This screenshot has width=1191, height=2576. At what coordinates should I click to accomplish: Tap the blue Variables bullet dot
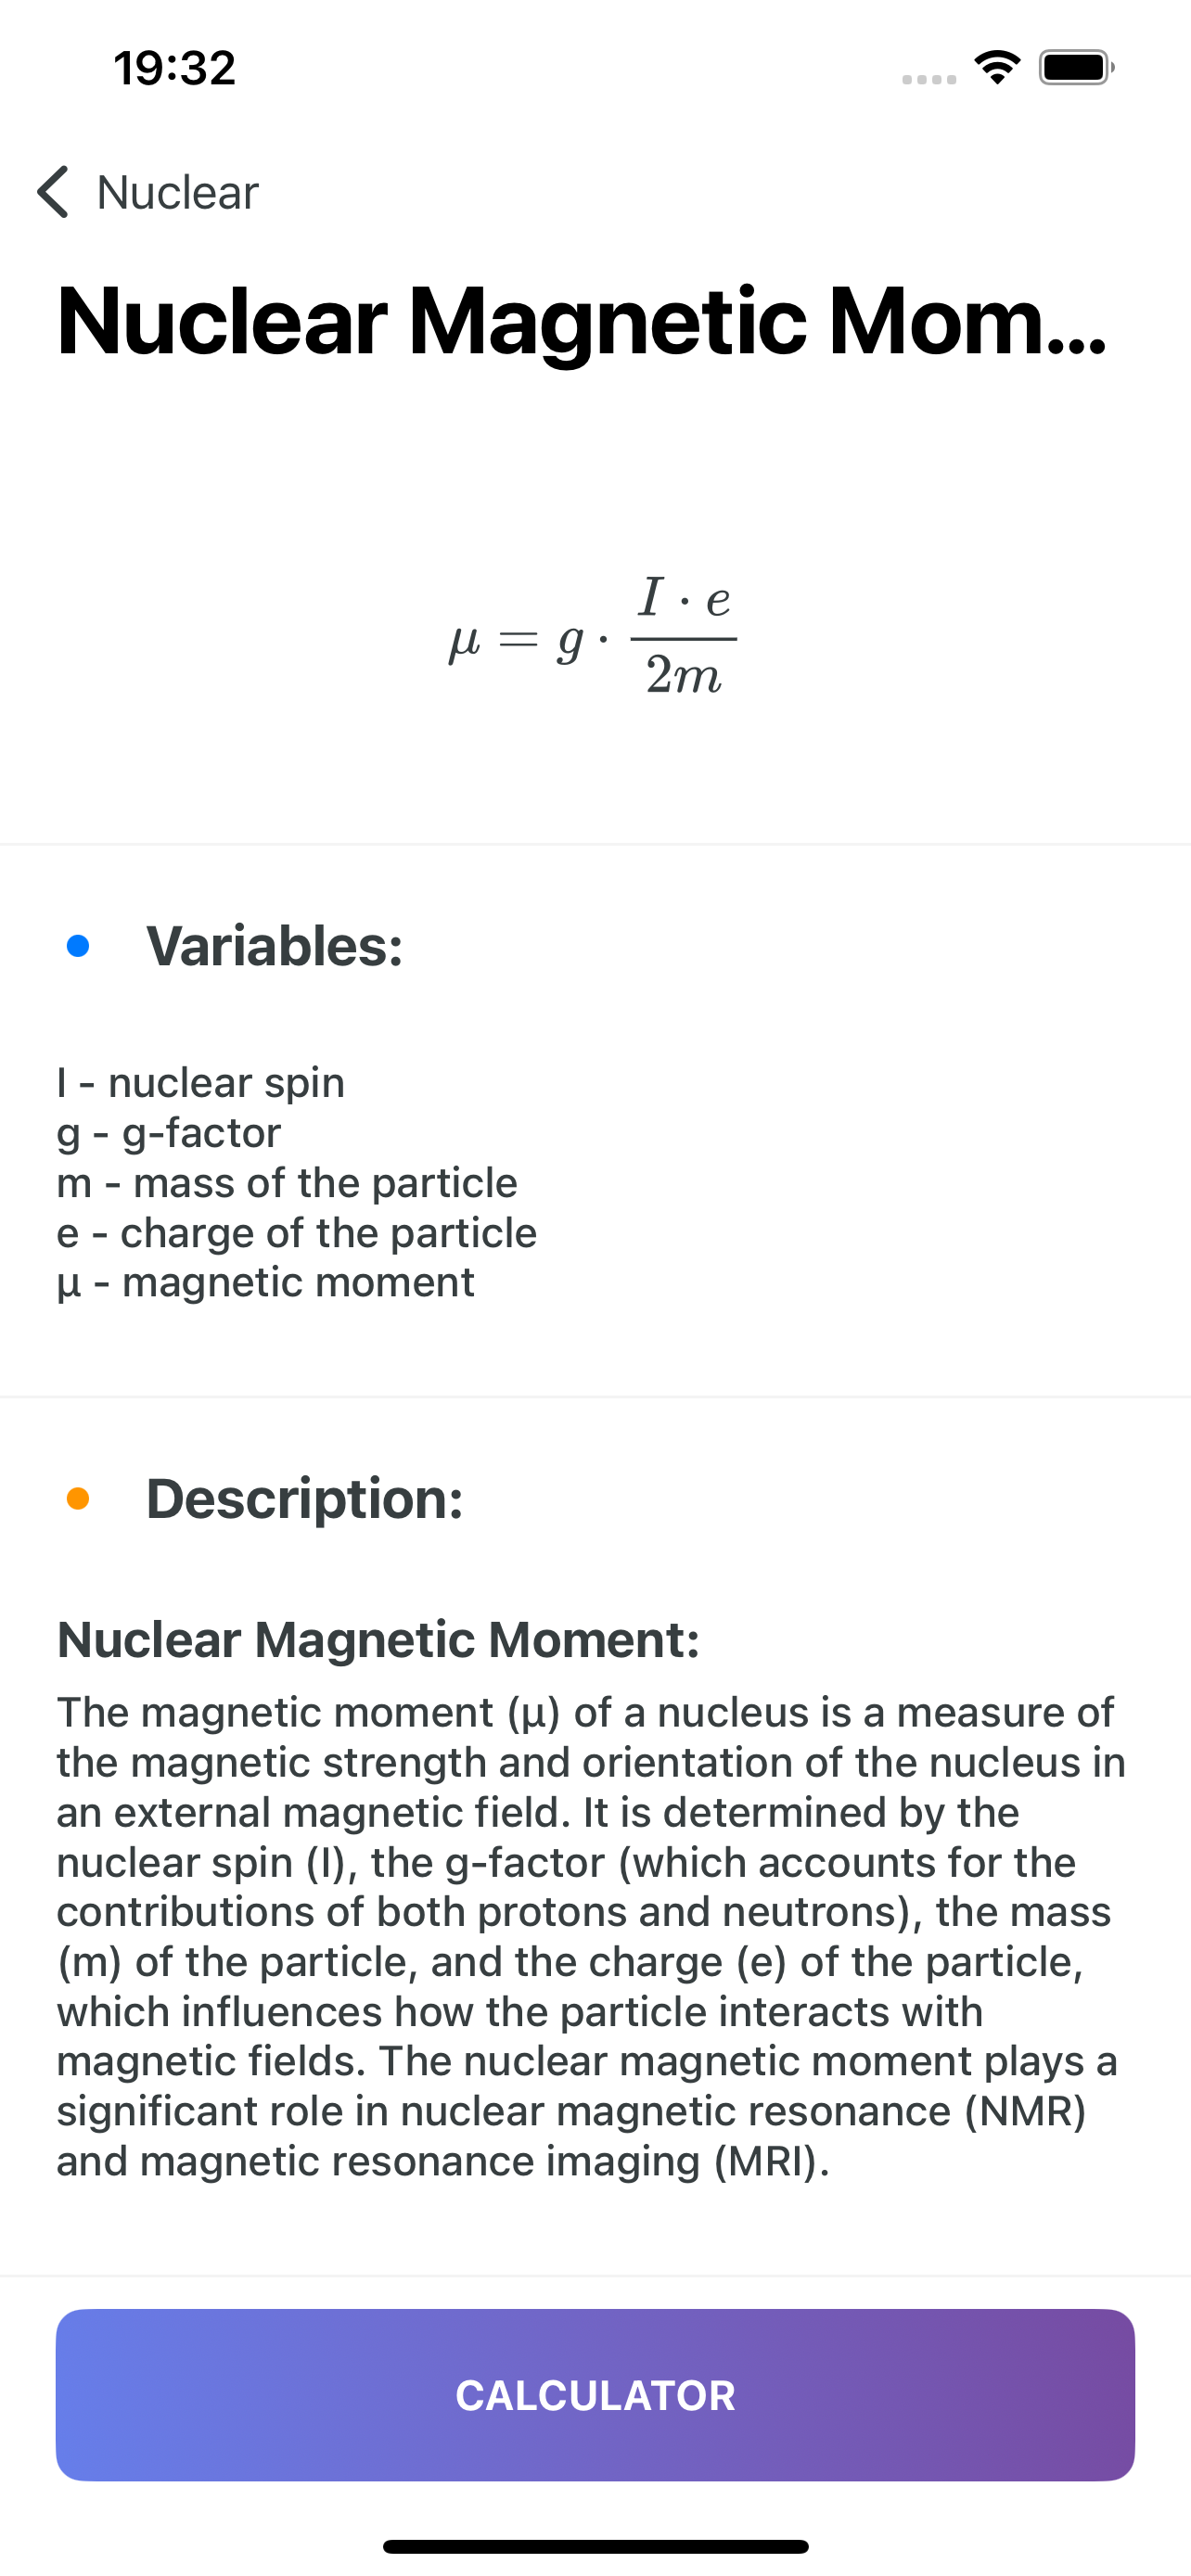(x=78, y=946)
